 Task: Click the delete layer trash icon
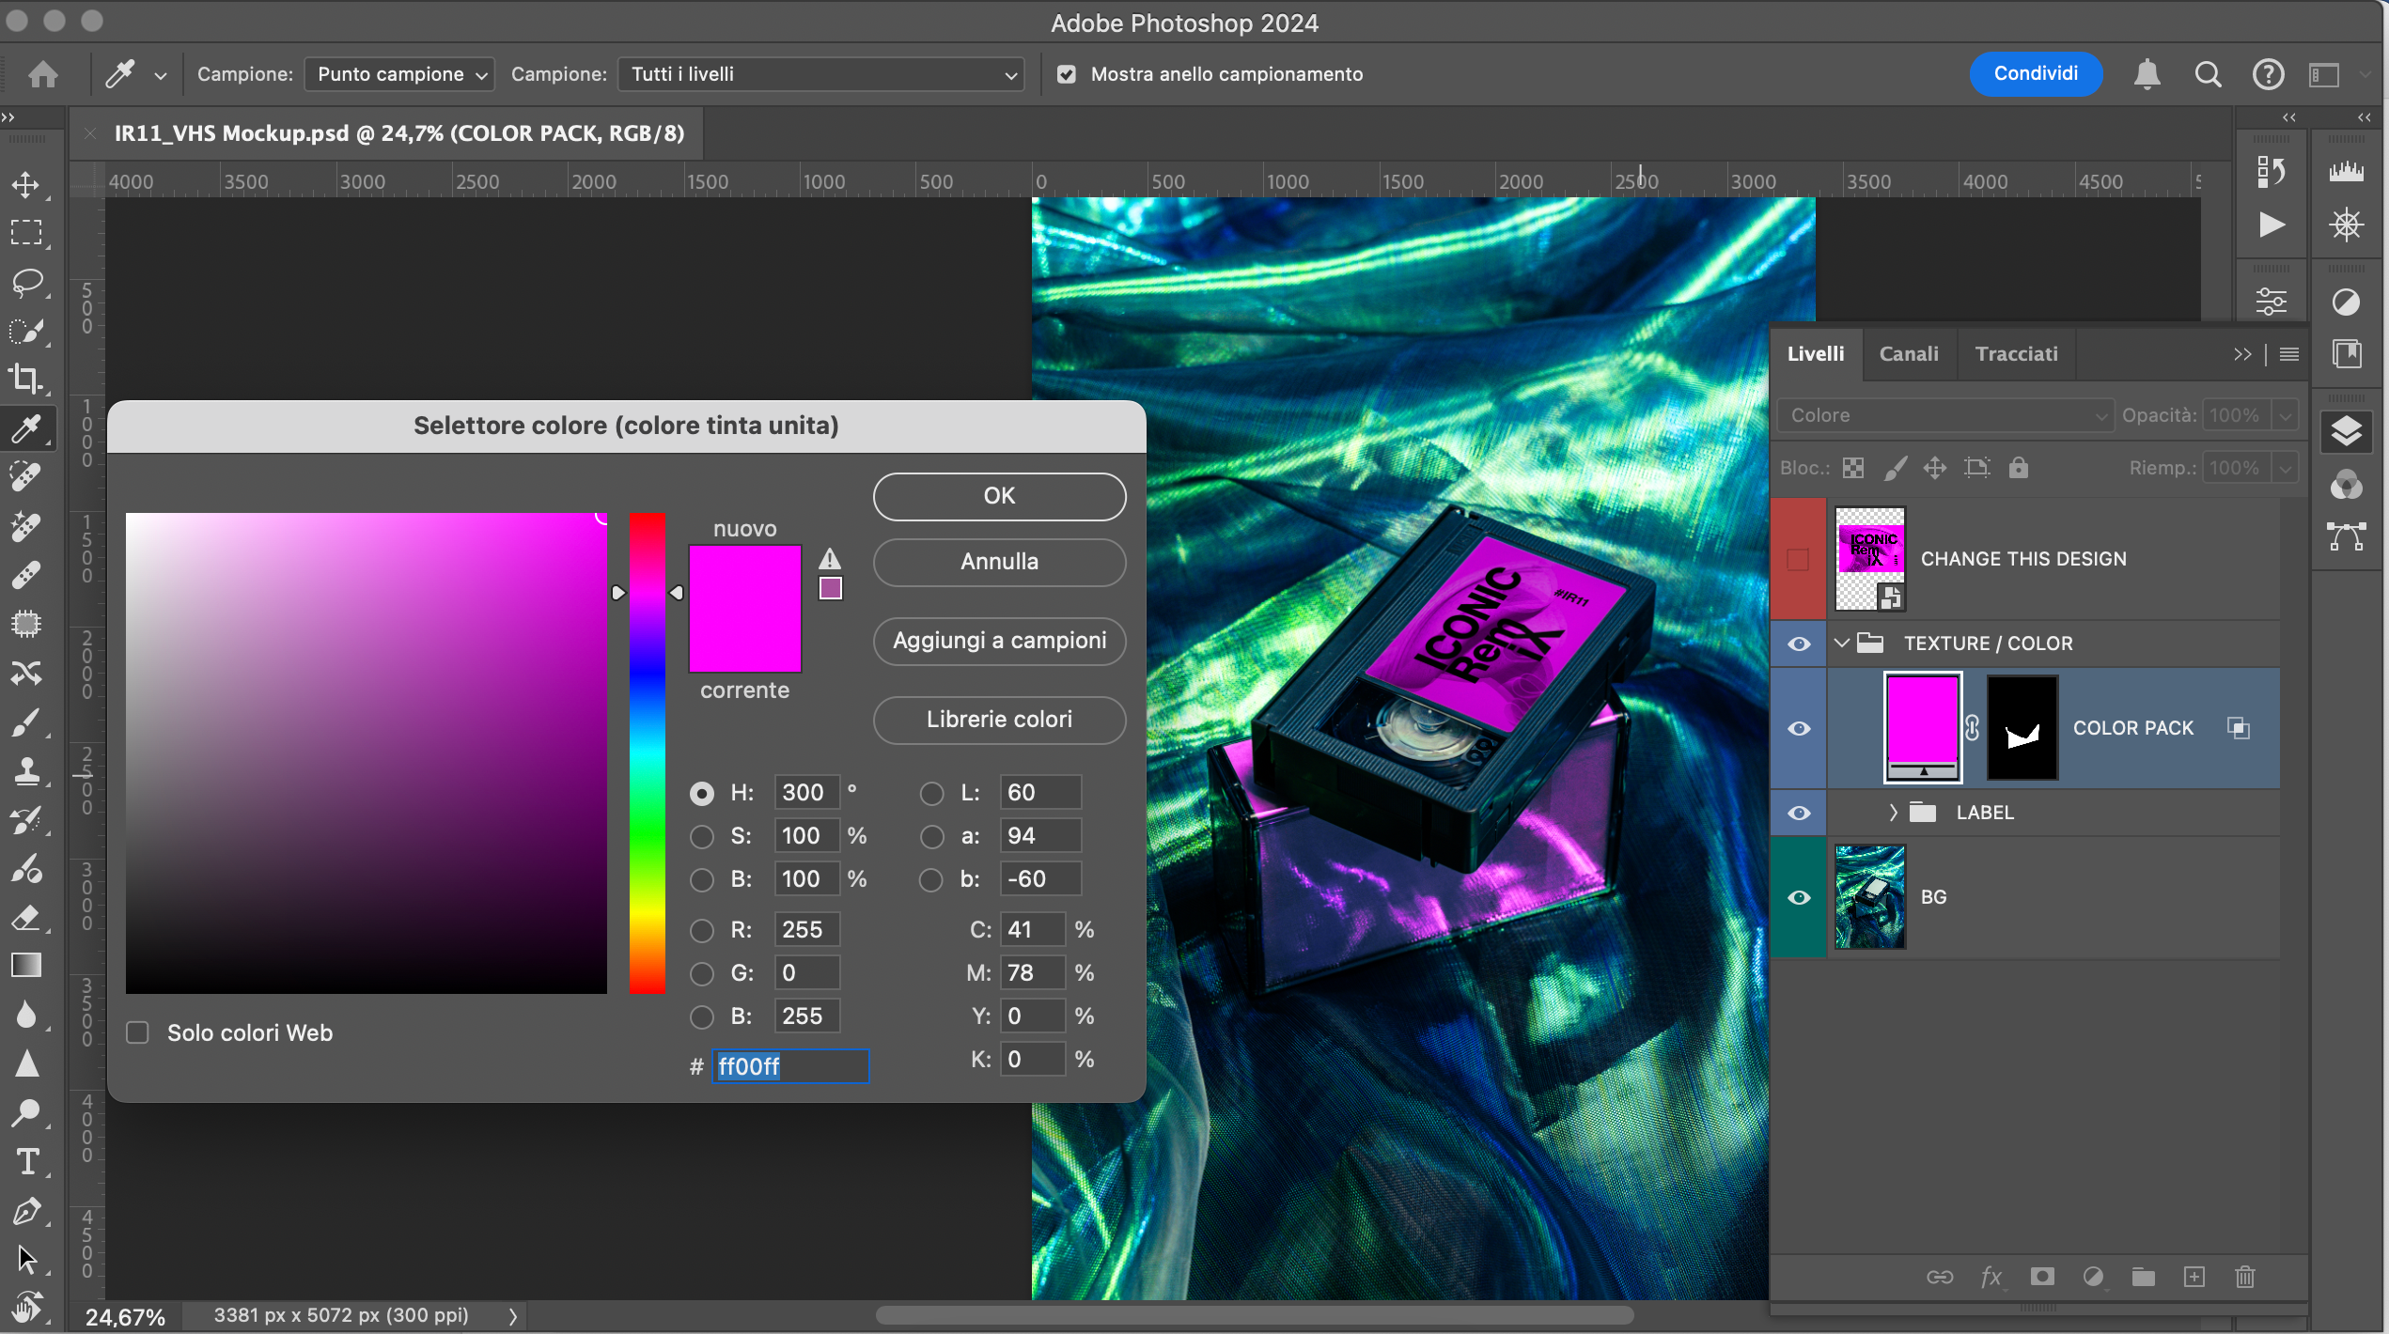2245,1277
